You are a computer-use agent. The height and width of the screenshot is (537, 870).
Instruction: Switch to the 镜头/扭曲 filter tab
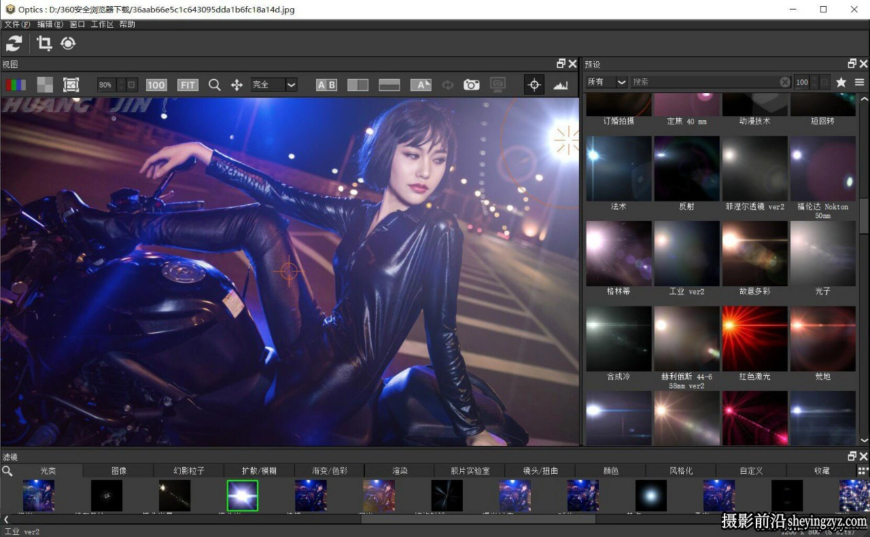point(540,470)
